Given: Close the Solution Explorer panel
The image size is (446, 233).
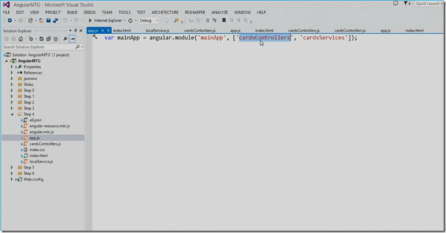Looking at the screenshot, I should tap(81, 31).
